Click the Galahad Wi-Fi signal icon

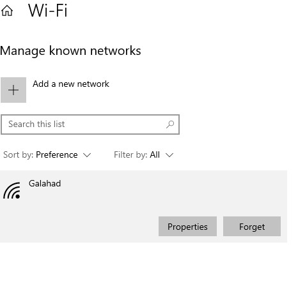point(12,190)
